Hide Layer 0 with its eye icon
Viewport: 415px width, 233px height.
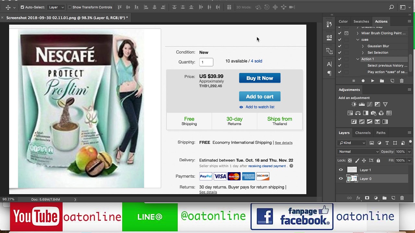coord(341,179)
